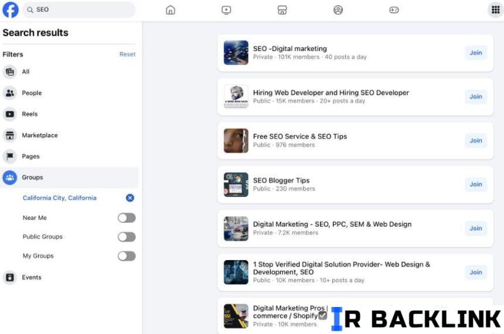This screenshot has height=334, width=504.
Task: Open the Watch video icon
Action: point(226,10)
